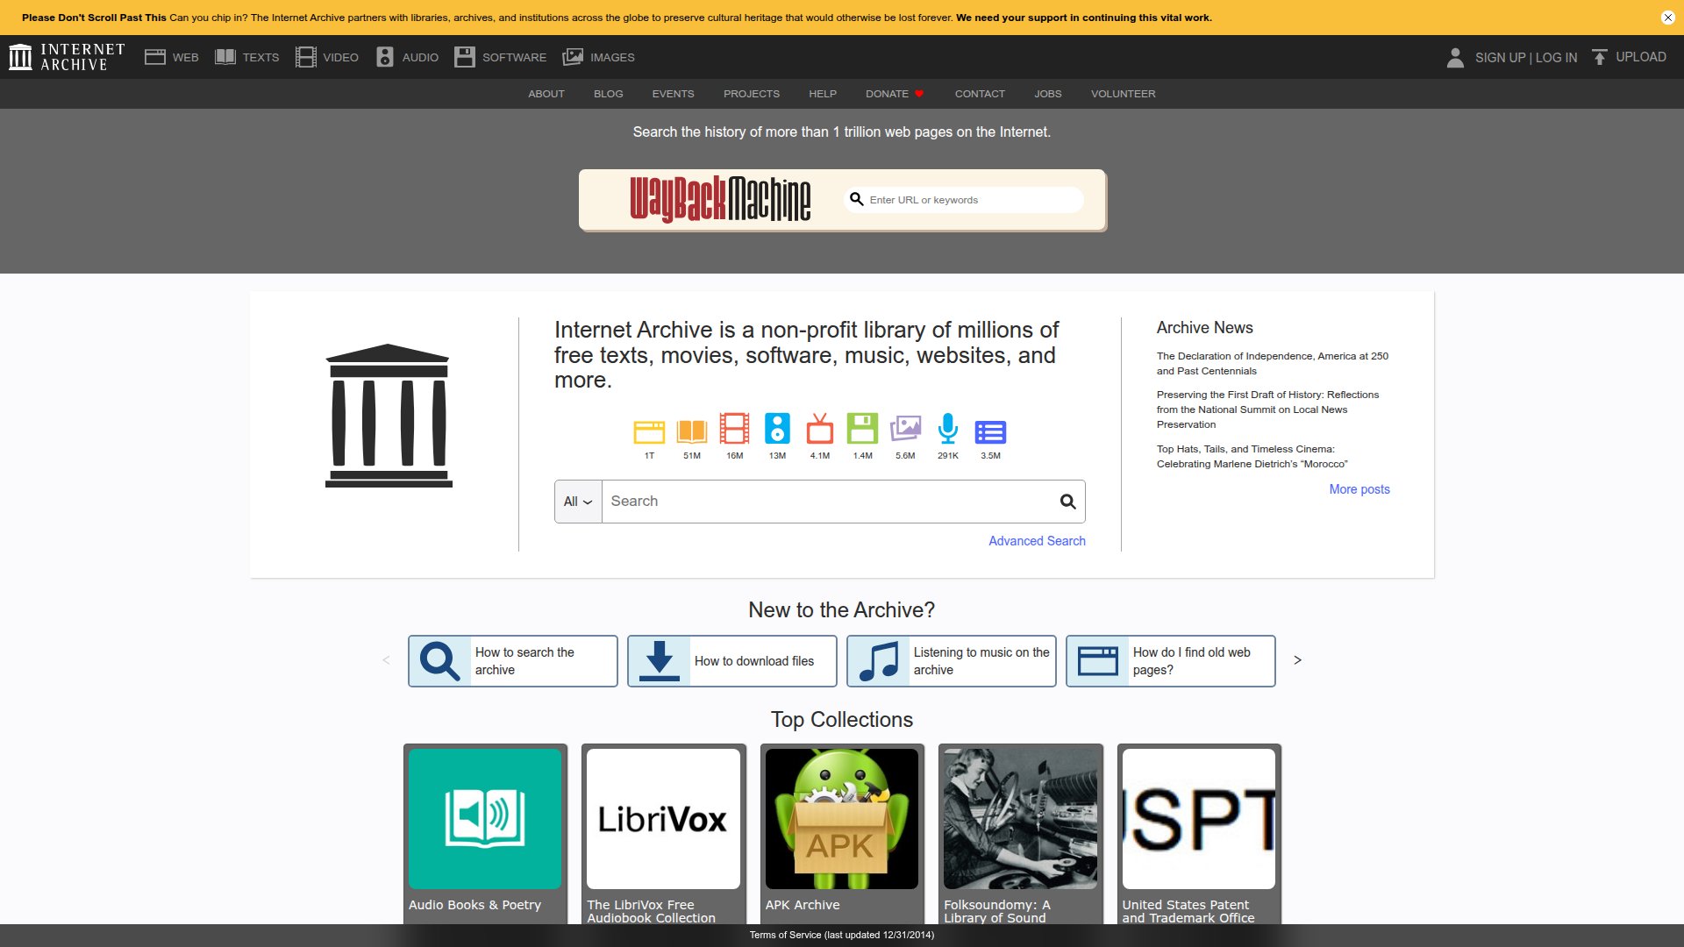1684x947 pixels.
Task: Open Preserving the First Draft of History post
Action: pos(1268,409)
